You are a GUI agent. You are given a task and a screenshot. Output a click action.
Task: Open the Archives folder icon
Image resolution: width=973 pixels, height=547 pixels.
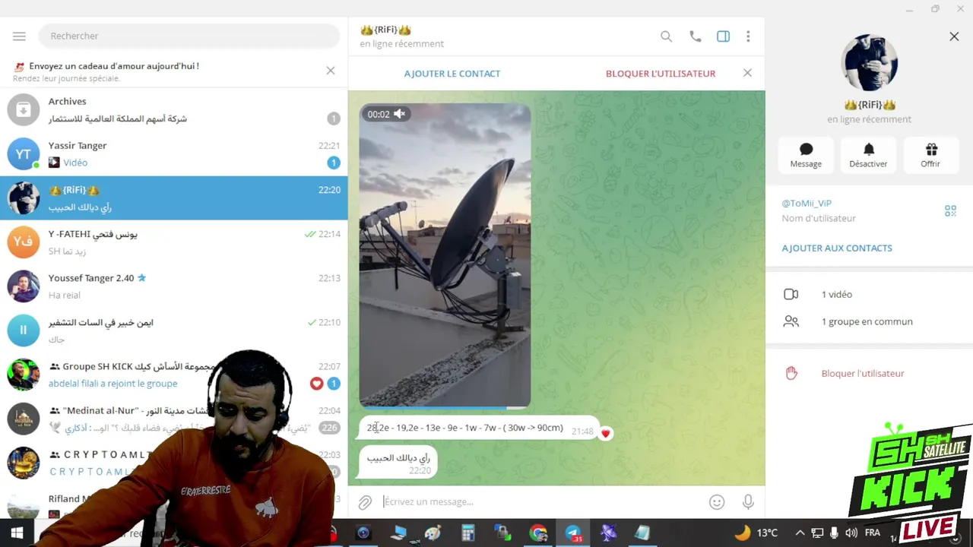coord(24,109)
